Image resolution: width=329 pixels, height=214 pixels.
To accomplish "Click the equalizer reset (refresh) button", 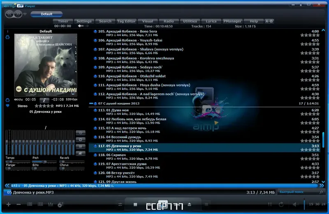I will [80, 140].
